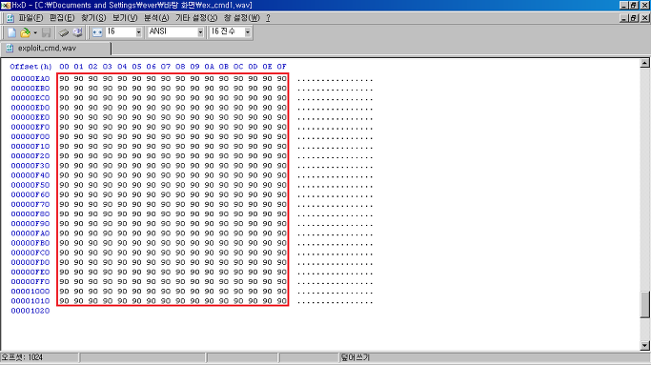Click the Open RAM memory chip icon
Screen dimensions: 651x365
tap(63, 32)
